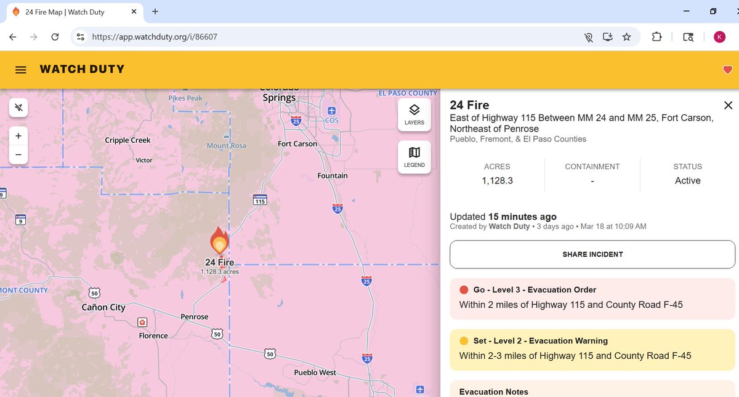Click the Watch Duty logo text

click(82, 69)
